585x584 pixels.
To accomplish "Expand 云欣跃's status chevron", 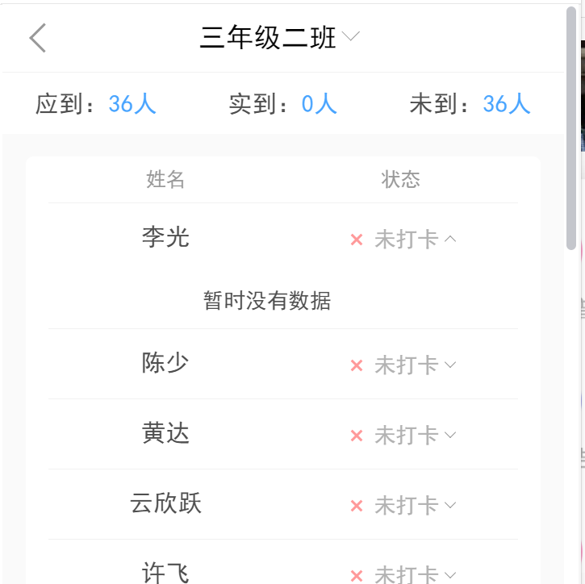I will [x=450, y=505].
